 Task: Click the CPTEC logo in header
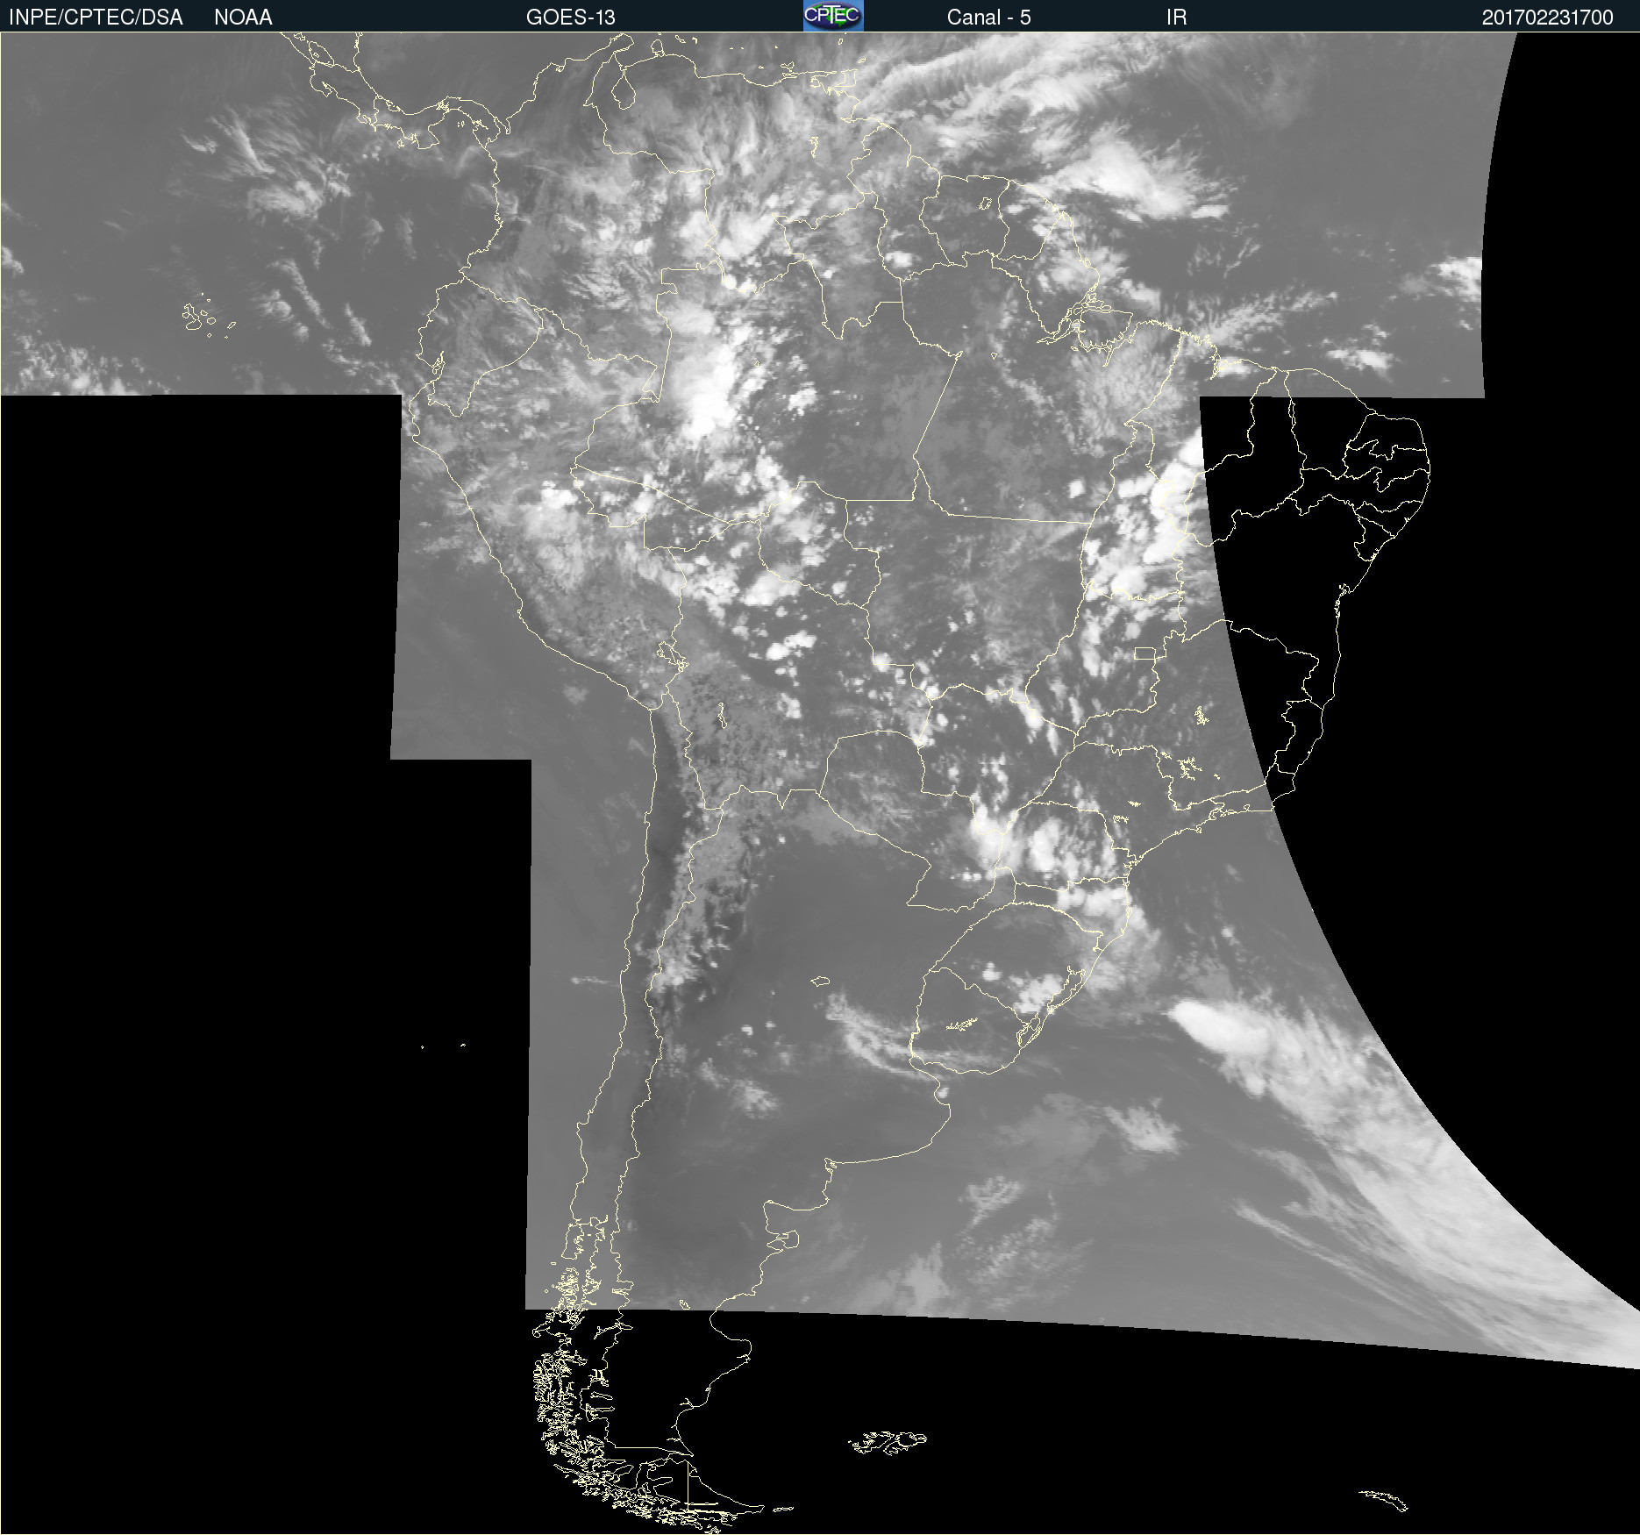833,16
